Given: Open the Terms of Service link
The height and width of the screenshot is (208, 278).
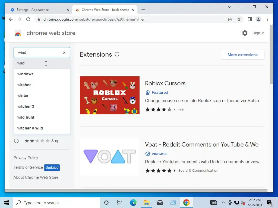Looking at the screenshot, I should click(x=28, y=167).
